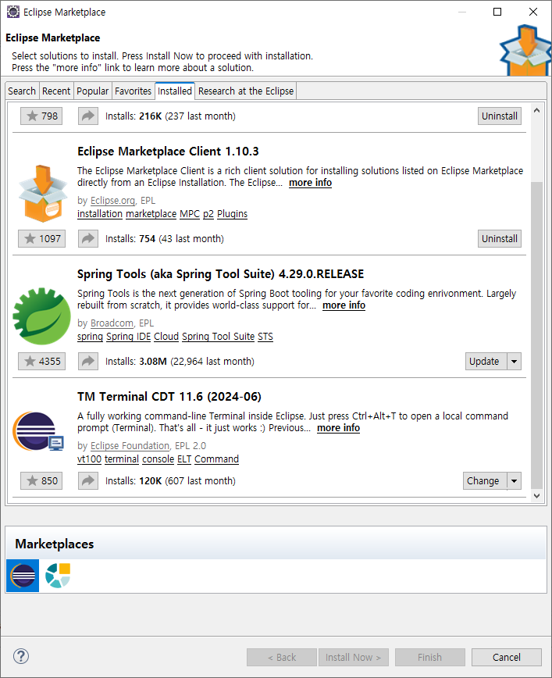The image size is (552, 678).
Task: Click the Spring Tools 4.29.0.RELEASE title
Action: 220,274
